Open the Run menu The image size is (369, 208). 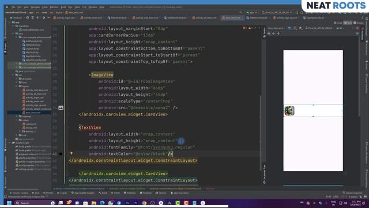pos(70,7)
